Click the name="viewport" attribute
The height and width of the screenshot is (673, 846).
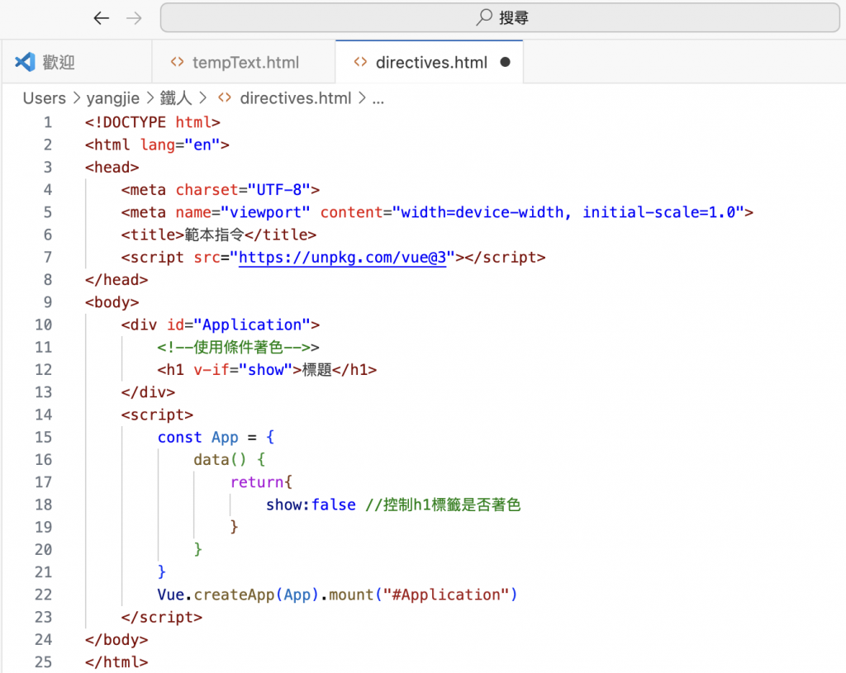[x=243, y=212]
